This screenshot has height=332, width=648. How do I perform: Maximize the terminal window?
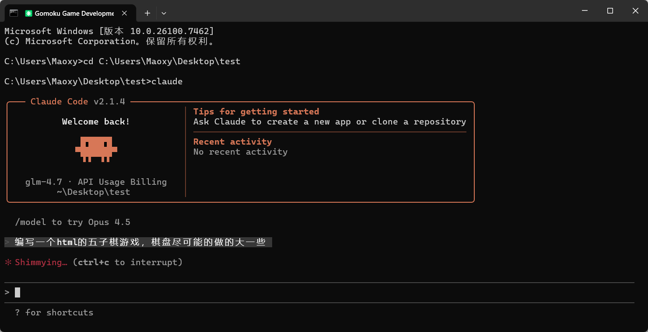[x=610, y=11]
